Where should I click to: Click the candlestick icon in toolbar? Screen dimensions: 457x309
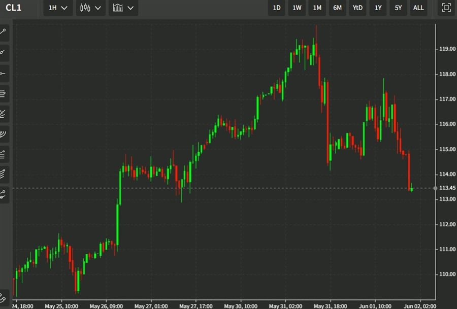pos(85,8)
